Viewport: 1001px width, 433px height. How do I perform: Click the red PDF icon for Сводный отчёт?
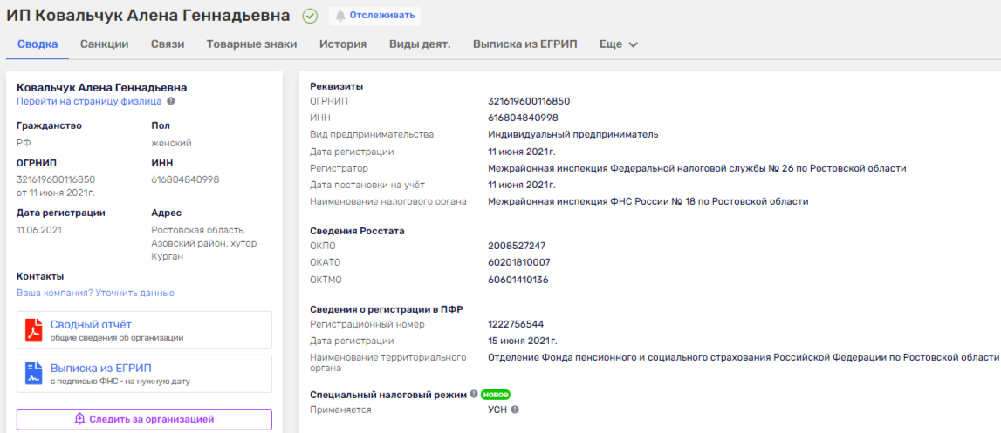click(x=33, y=330)
